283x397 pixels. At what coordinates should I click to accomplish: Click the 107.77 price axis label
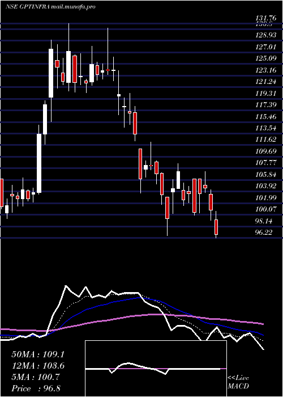pyautogui.click(x=267, y=163)
